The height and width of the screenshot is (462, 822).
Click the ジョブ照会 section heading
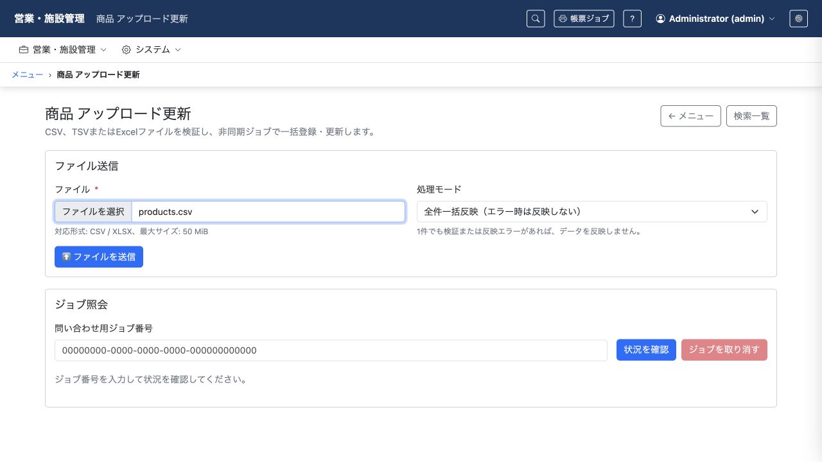click(82, 304)
